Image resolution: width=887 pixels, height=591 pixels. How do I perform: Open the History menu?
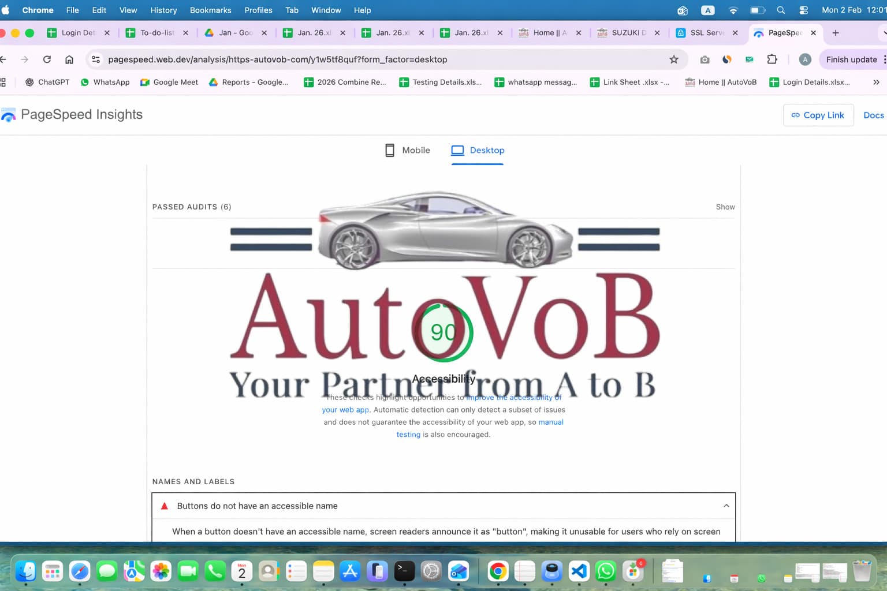tap(163, 10)
